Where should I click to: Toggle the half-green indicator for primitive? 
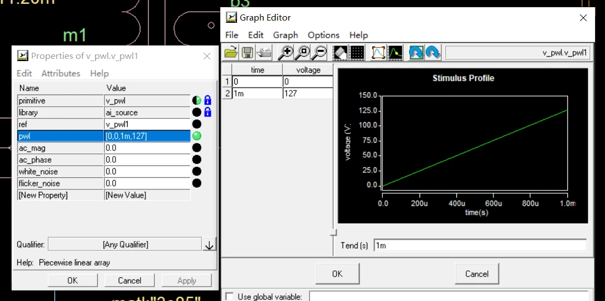[x=197, y=101]
